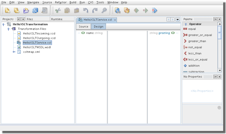Open the Tools menu
The width and height of the screenshot is (226, 134).
point(100,3)
